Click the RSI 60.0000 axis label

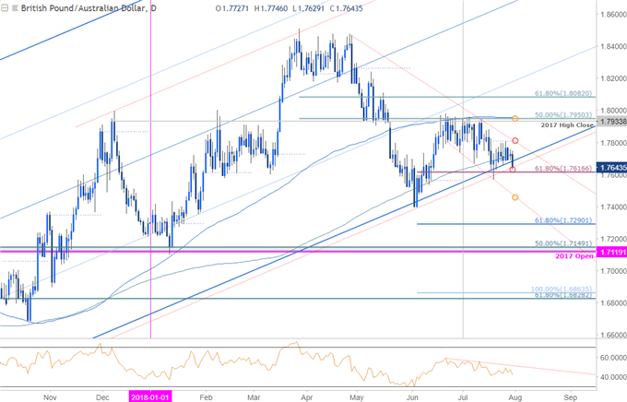(x=612, y=357)
